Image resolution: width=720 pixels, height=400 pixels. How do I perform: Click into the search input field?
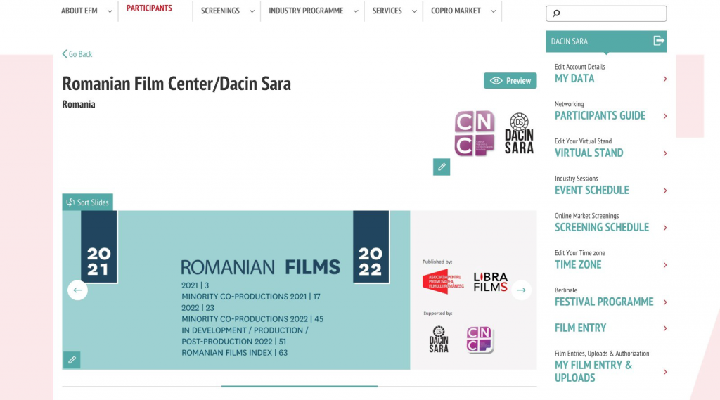[606, 13]
